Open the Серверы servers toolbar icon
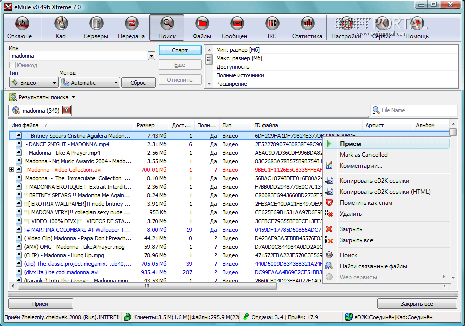 pos(96,24)
